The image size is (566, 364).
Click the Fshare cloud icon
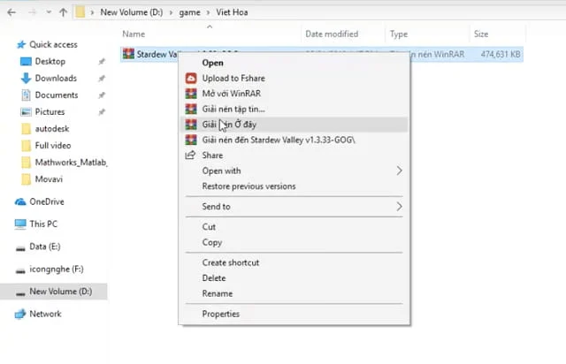point(191,79)
